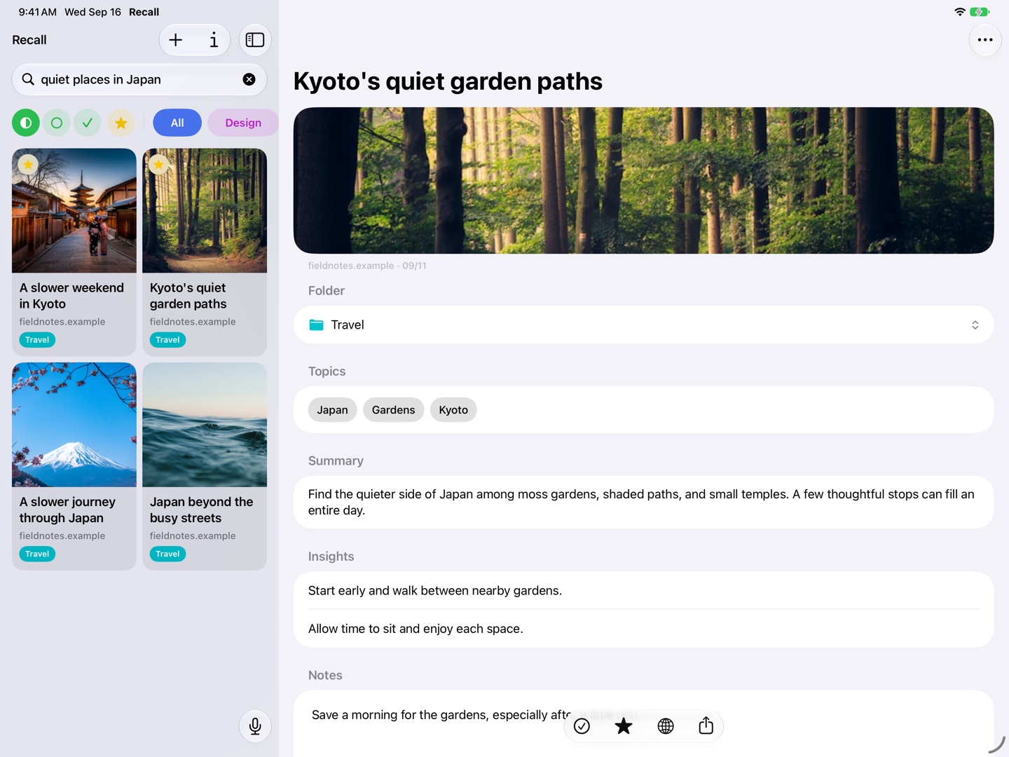
Task: Open the more options ellipsis menu
Action: (x=985, y=40)
